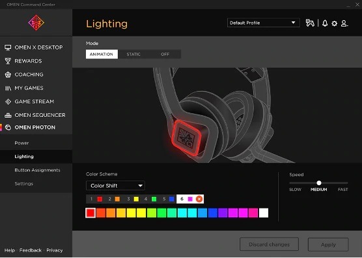Close the OMEN Command Center window

pos(357,5)
